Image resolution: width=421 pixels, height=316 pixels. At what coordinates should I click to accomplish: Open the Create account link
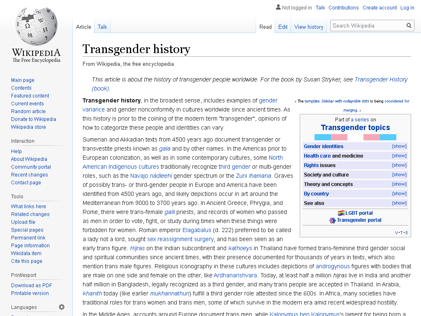(379, 7)
